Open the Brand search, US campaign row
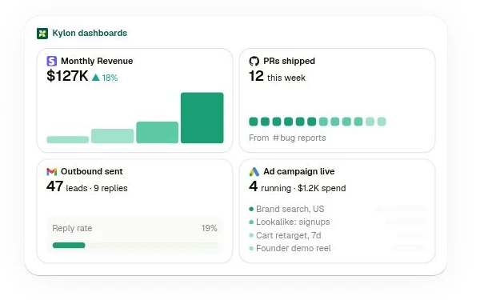The image size is (484, 300). (338, 209)
